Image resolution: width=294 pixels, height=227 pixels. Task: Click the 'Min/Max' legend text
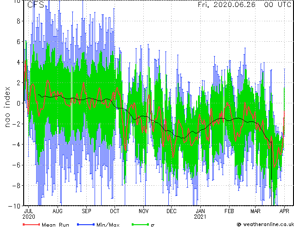click(x=108, y=225)
